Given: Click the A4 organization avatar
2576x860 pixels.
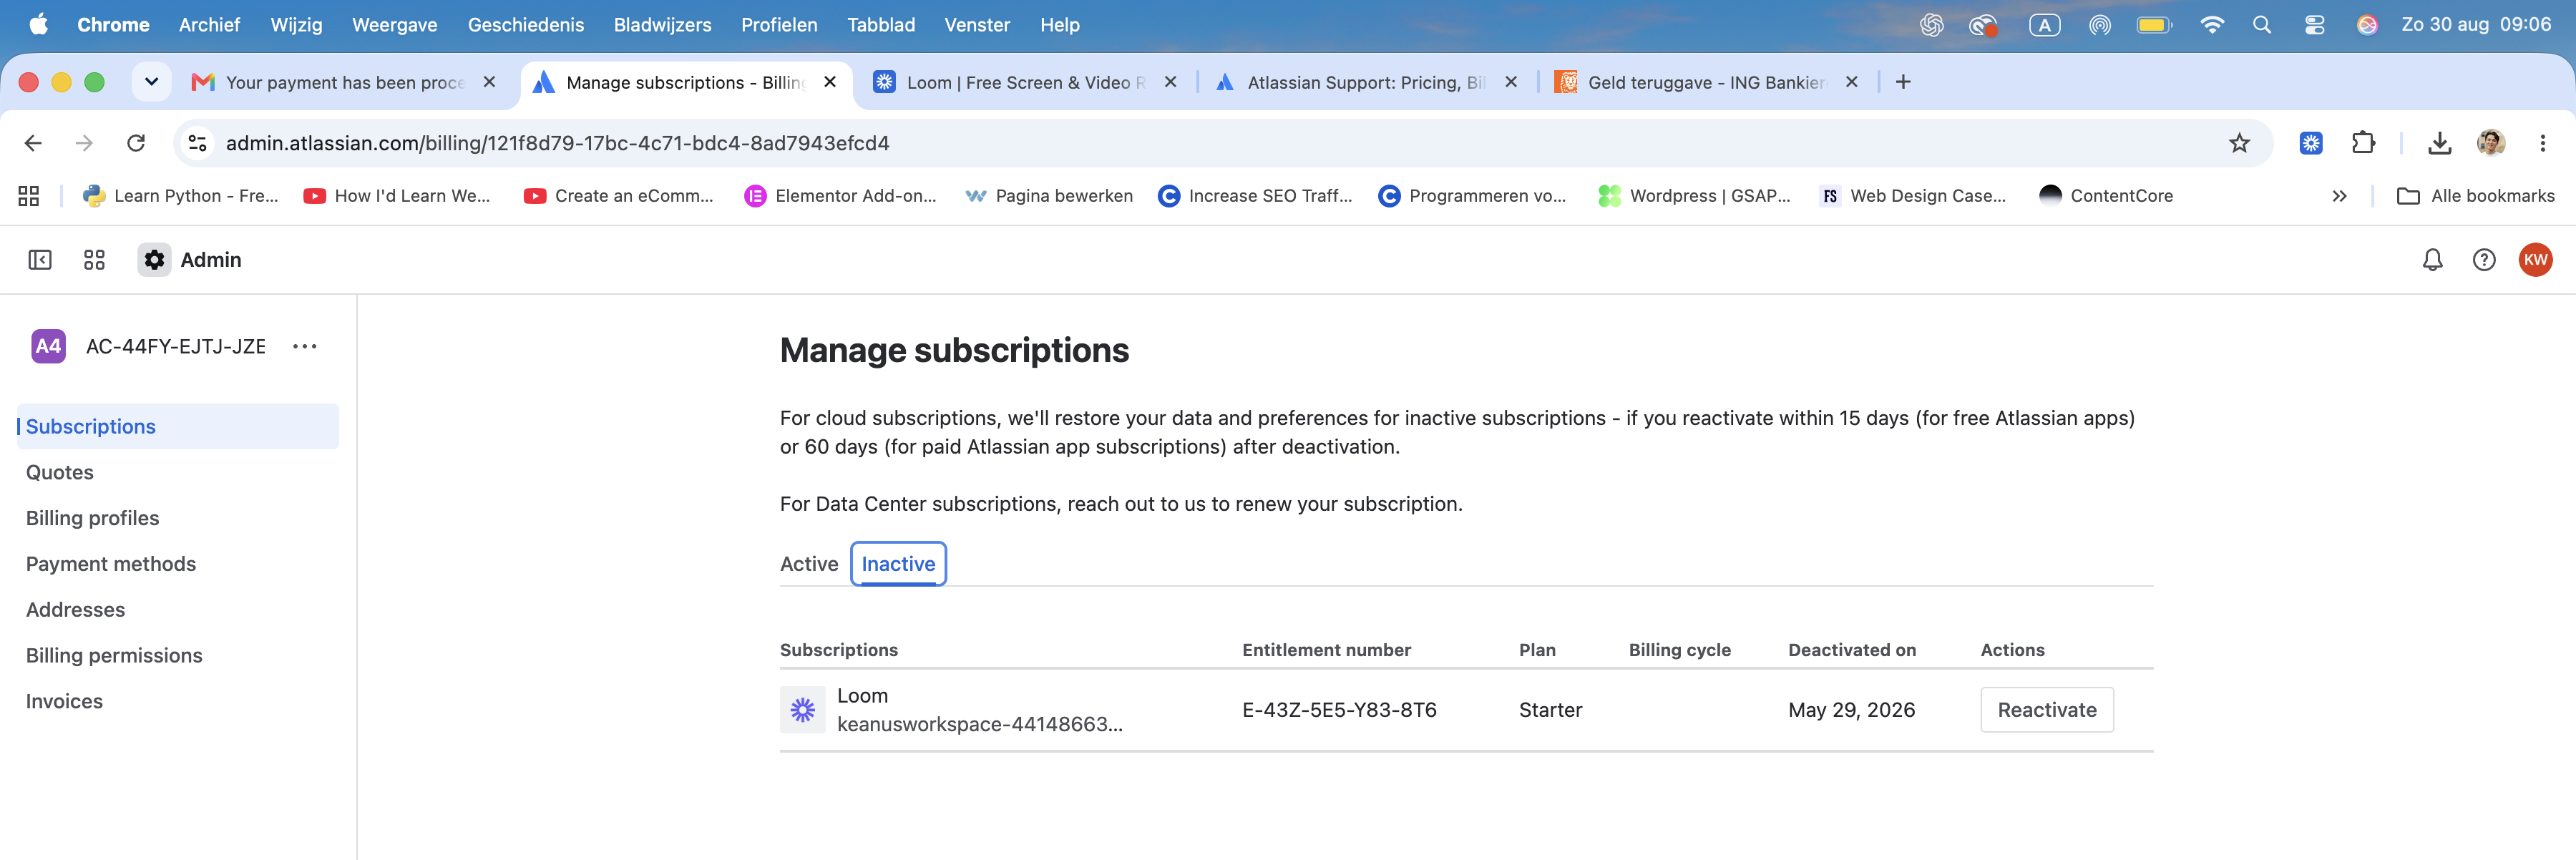Looking at the screenshot, I should (48, 346).
